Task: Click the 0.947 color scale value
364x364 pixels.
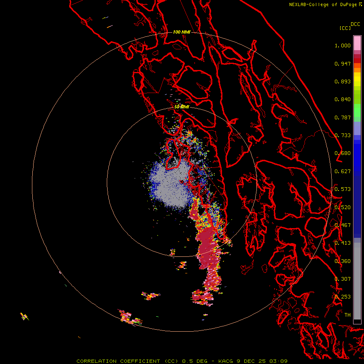Action: tap(343, 63)
